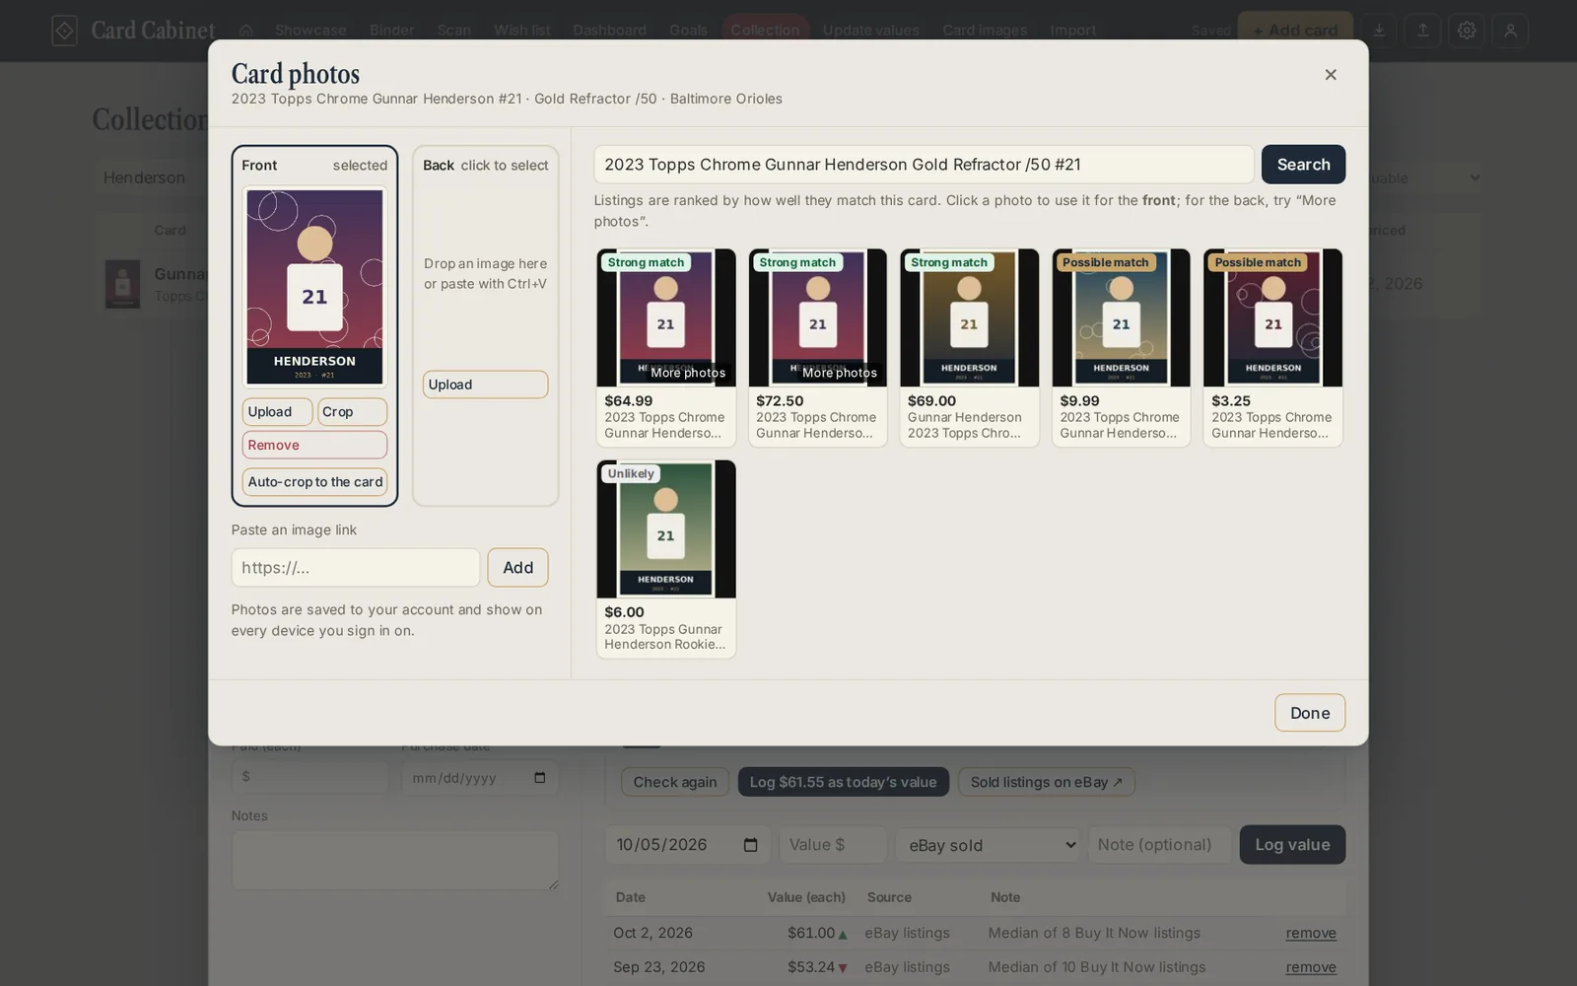Open the user account icon
Image resolution: width=1577 pixels, height=986 pixels.
click(x=1510, y=31)
